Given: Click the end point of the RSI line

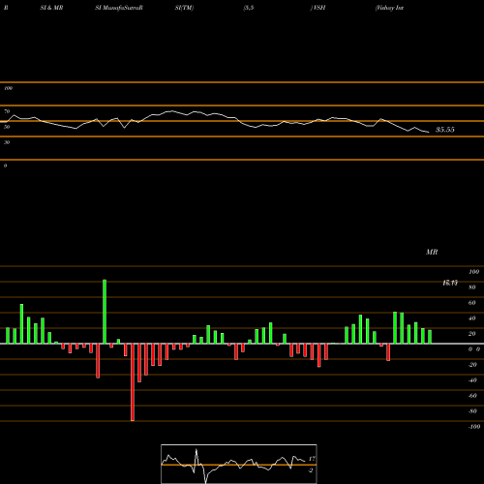Looking at the screenshot, I should [429, 132].
